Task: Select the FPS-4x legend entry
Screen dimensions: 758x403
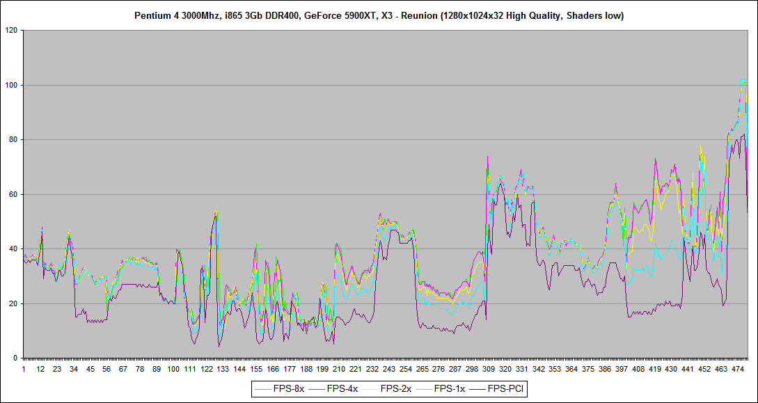Action: point(342,390)
